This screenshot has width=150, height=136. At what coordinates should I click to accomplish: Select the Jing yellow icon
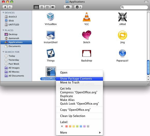[122, 35]
